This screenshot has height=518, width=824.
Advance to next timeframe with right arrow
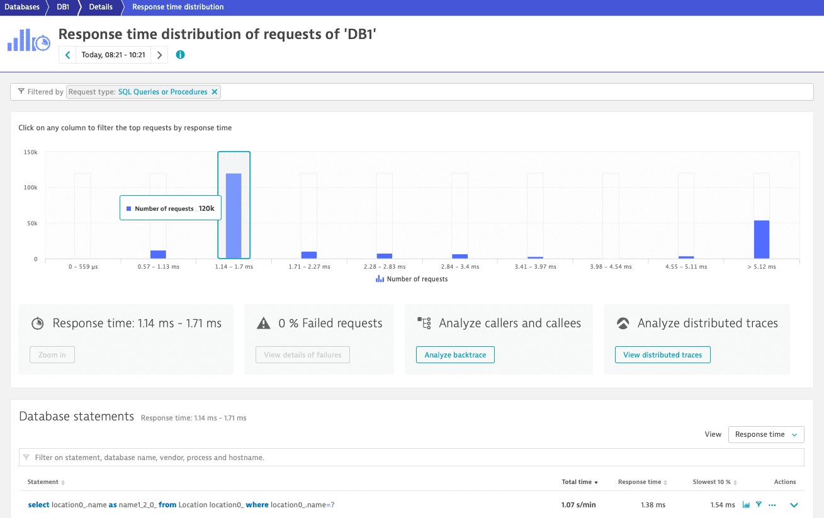pos(160,55)
